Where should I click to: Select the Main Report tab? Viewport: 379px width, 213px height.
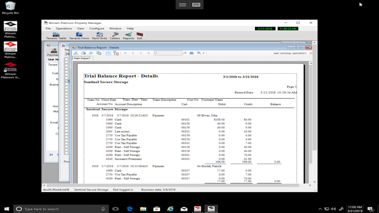point(82,58)
